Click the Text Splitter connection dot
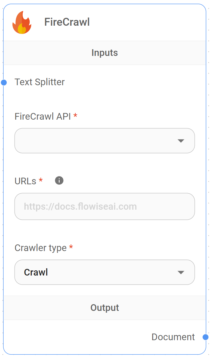The image size is (210, 358). coord(4,82)
